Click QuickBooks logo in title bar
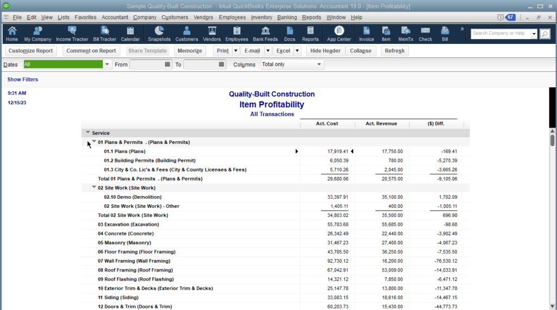 (x=6, y=6)
